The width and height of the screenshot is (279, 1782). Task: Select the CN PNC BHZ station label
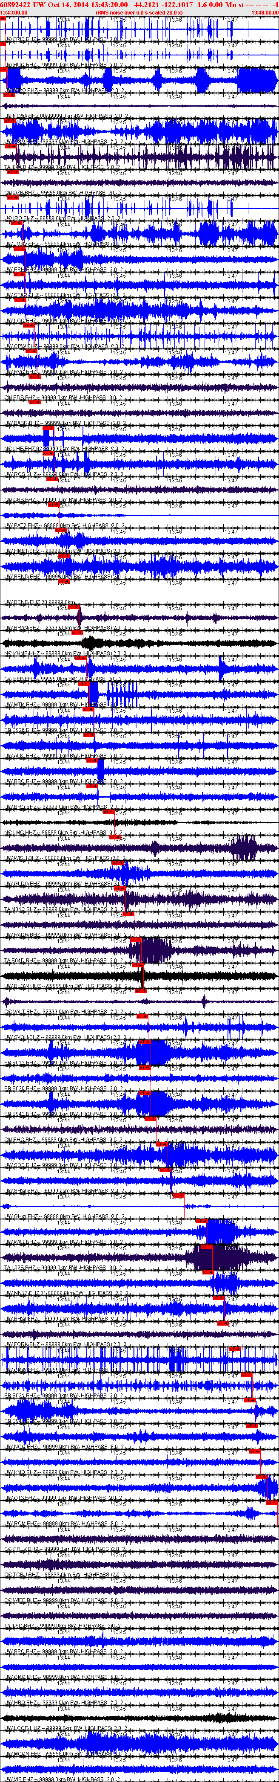coord(64,1140)
